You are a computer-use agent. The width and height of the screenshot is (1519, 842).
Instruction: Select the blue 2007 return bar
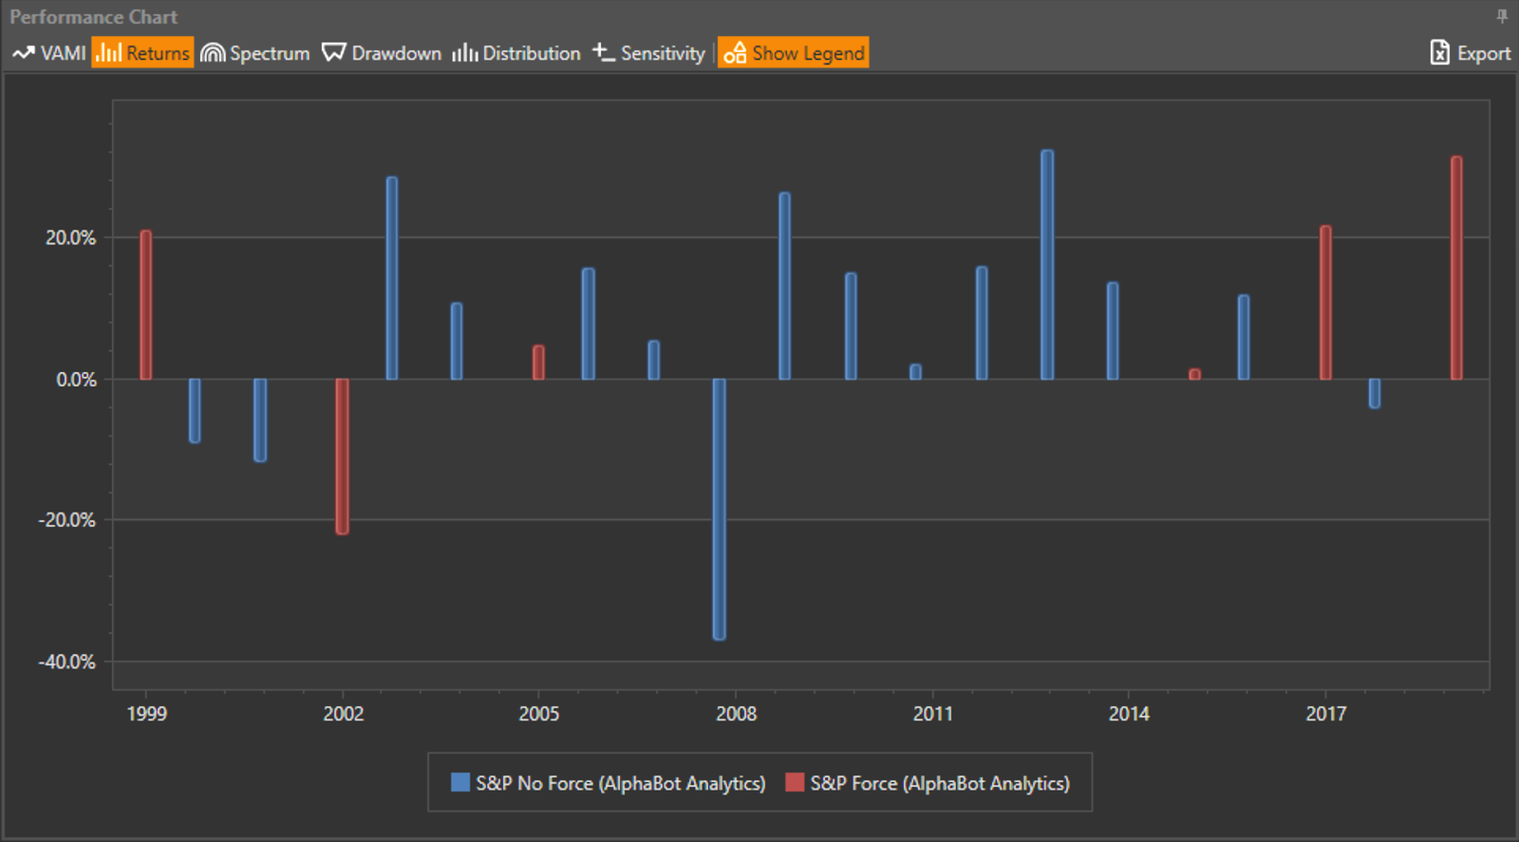[654, 360]
